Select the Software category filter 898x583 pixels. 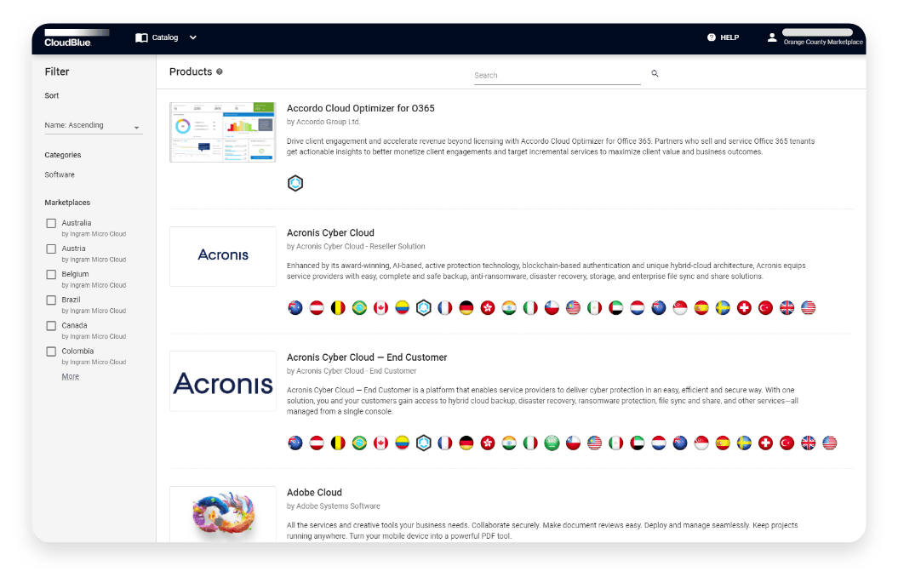(x=60, y=174)
